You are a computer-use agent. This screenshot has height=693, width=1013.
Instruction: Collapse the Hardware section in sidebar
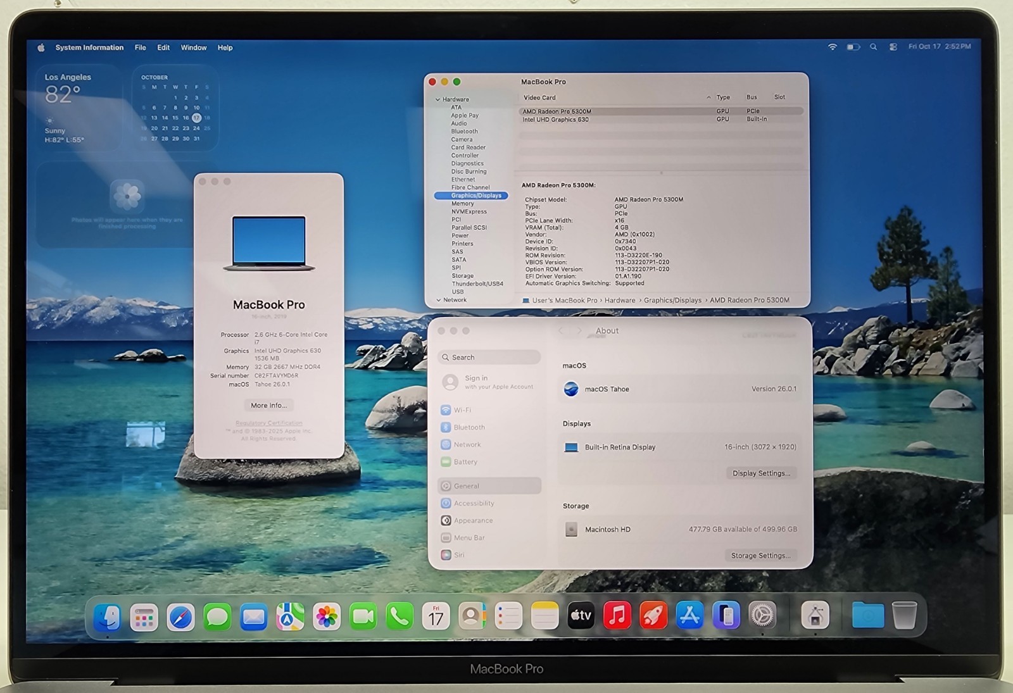tap(437, 99)
